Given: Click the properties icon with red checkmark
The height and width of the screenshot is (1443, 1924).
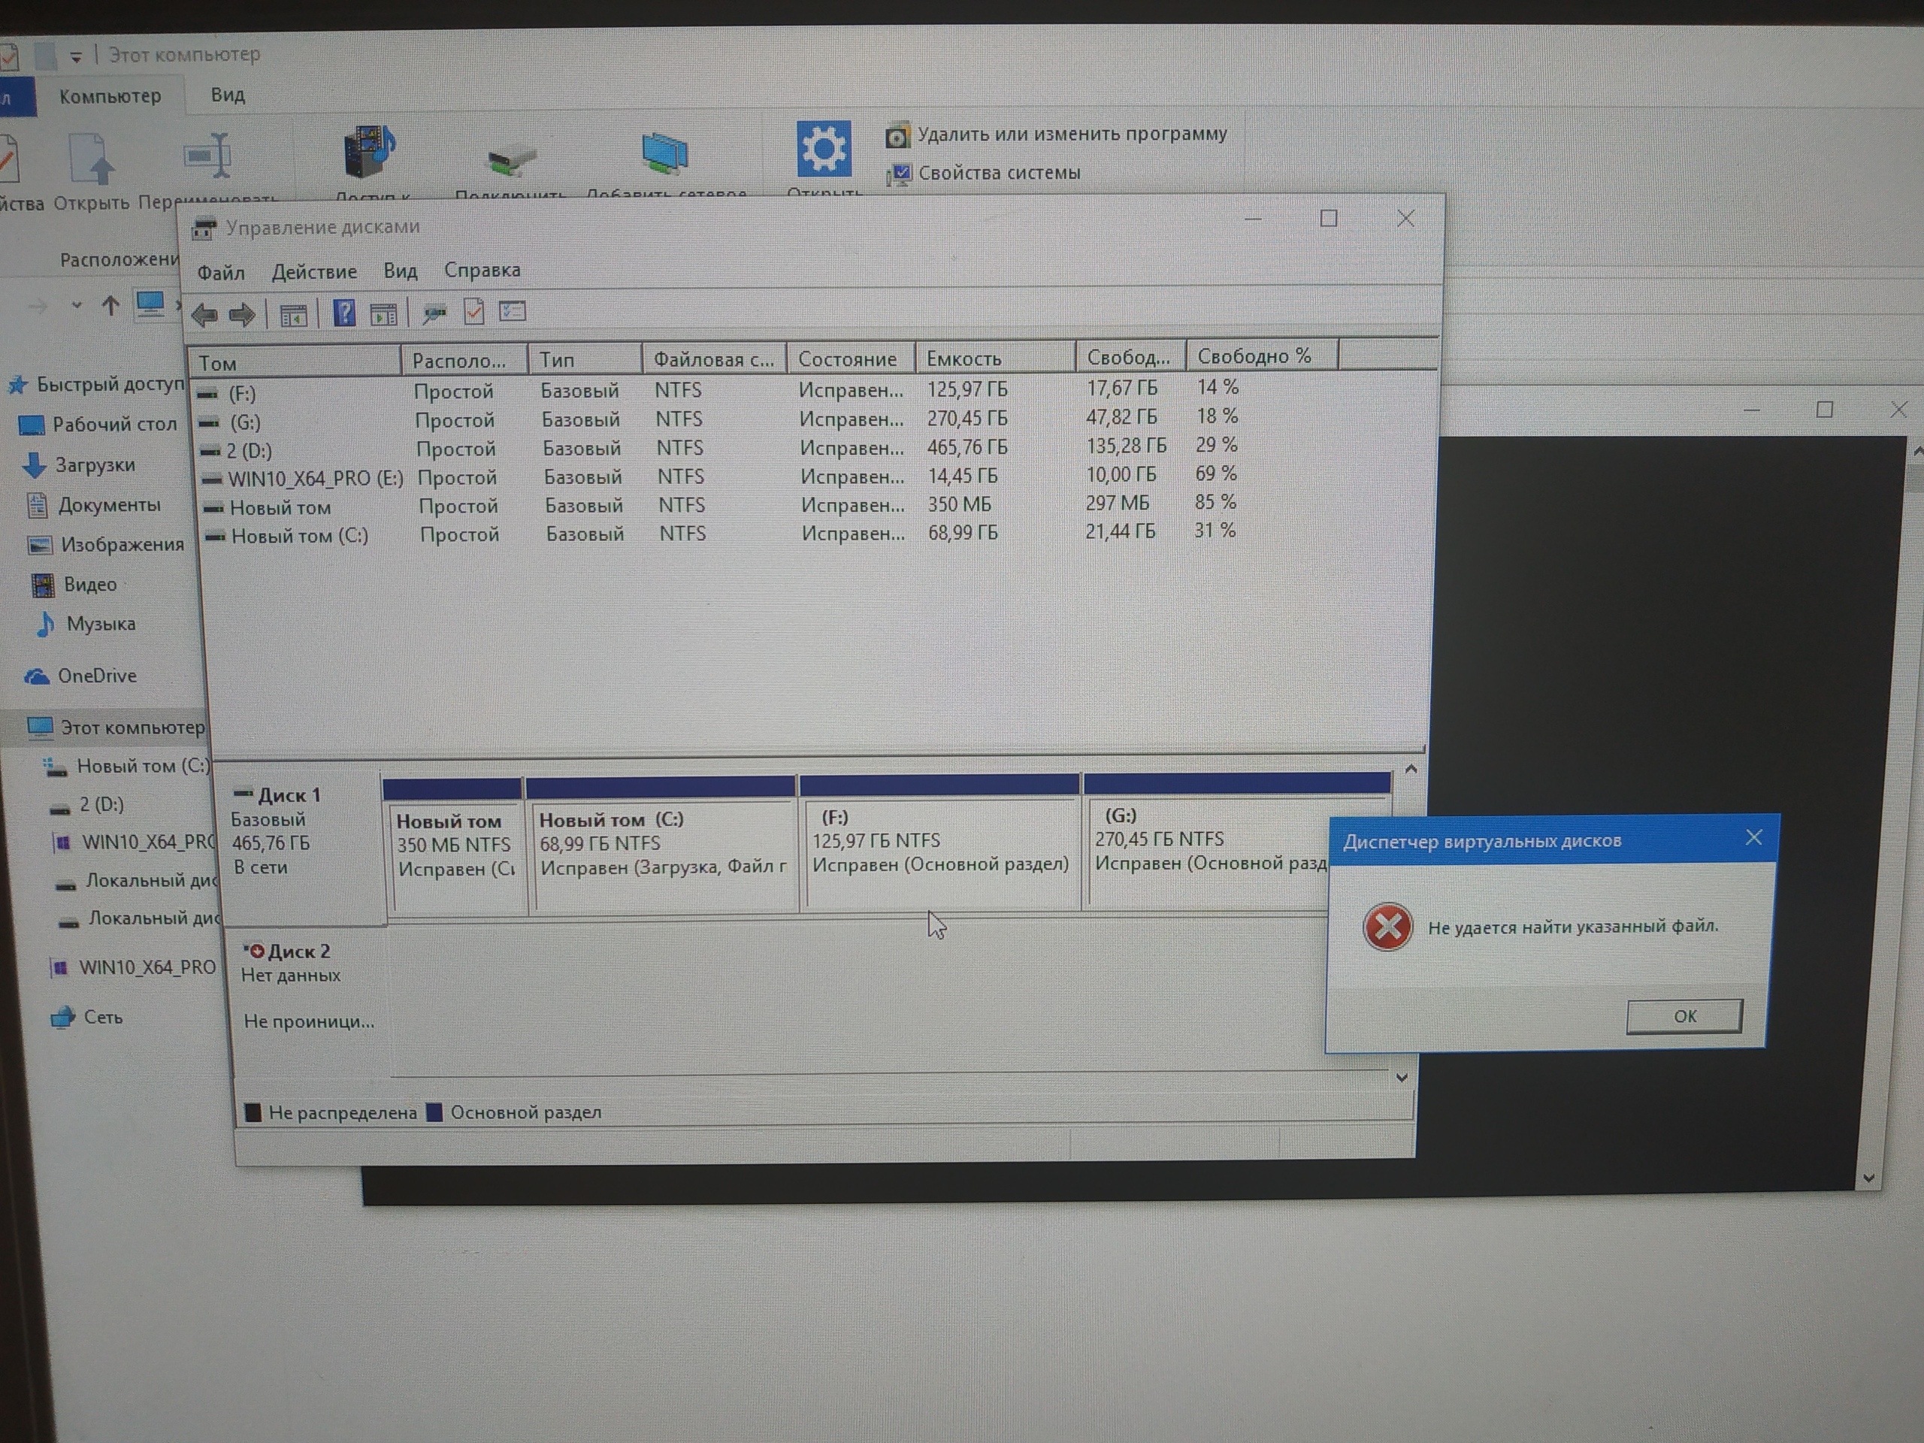Looking at the screenshot, I should 474,311.
